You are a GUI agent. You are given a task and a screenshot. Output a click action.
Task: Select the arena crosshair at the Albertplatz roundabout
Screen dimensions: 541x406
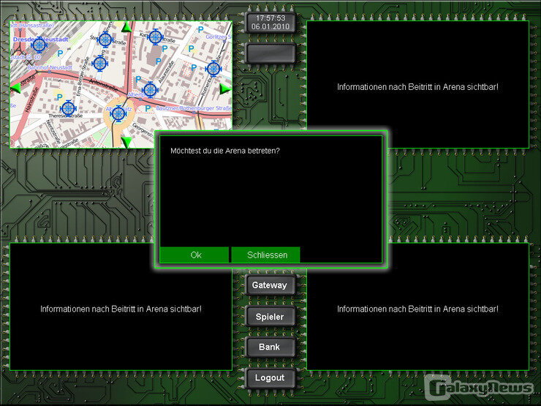tap(118, 113)
